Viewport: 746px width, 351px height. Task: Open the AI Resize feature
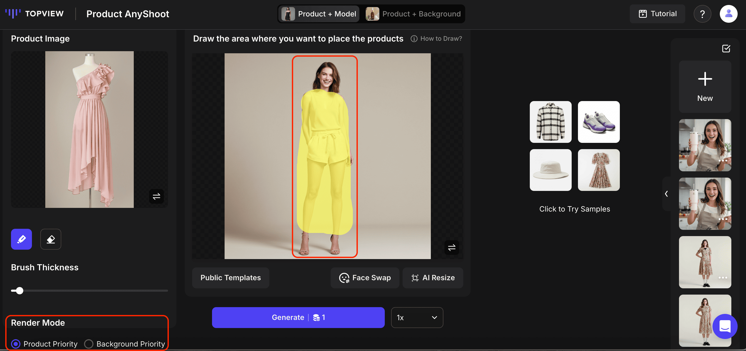pos(433,278)
